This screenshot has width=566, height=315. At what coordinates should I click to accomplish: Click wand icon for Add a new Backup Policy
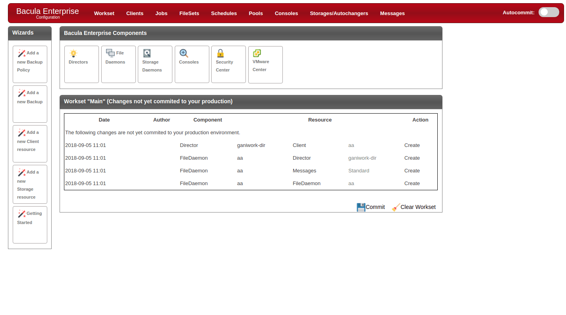22,53
